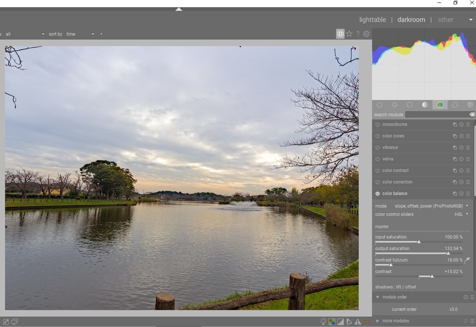Open presets menu for color correction
This screenshot has width=476, height=327.
468,182
